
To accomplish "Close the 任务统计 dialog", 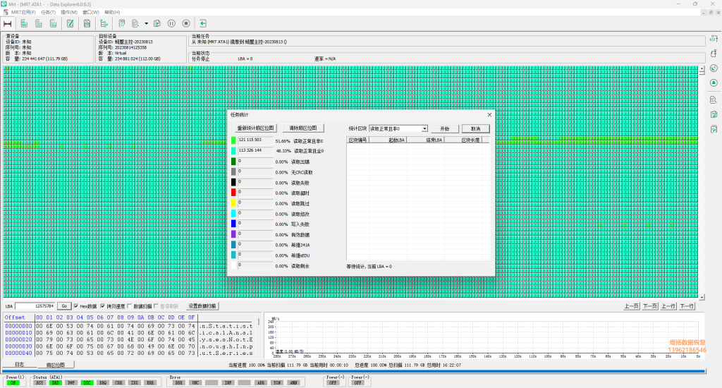I will (489, 115).
